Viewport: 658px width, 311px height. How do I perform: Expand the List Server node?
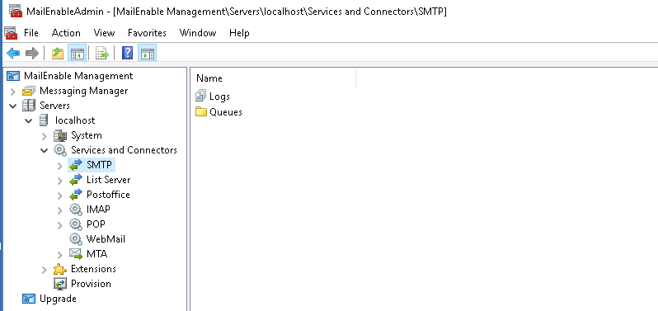click(x=60, y=180)
